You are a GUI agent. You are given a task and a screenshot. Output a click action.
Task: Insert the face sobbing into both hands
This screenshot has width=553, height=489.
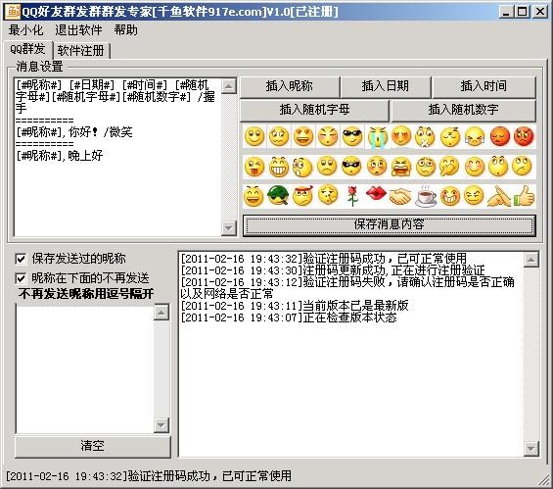coord(475,136)
